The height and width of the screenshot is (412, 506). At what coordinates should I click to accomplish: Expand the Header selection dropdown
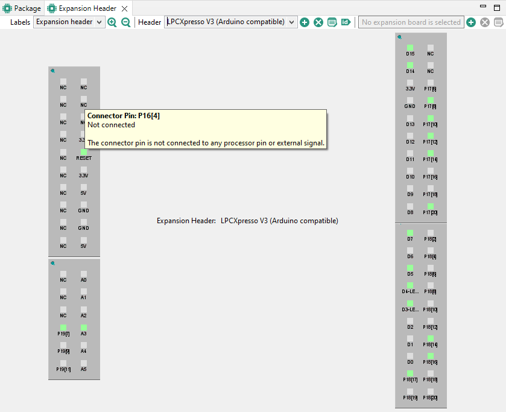231,22
